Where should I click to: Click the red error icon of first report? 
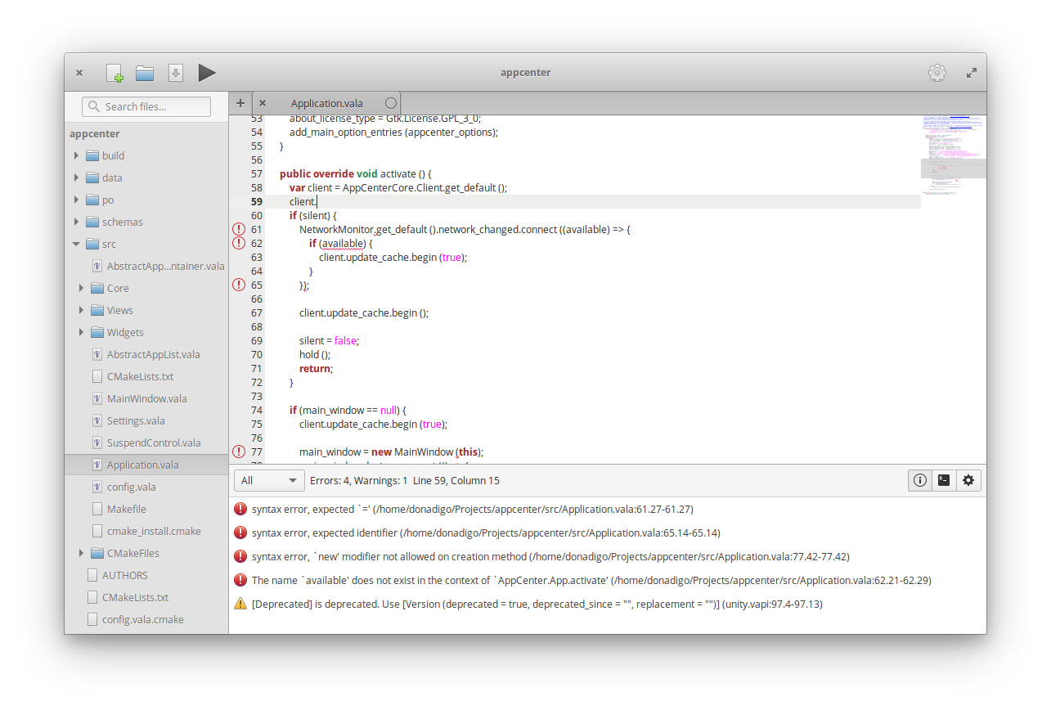pyautogui.click(x=240, y=509)
